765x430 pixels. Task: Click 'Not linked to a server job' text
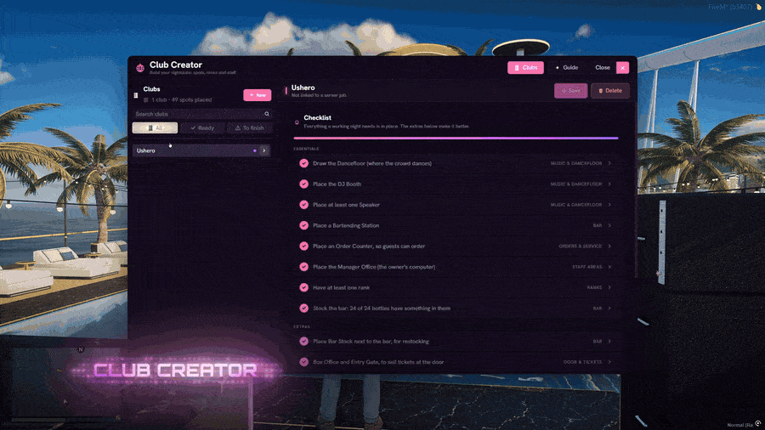319,95
